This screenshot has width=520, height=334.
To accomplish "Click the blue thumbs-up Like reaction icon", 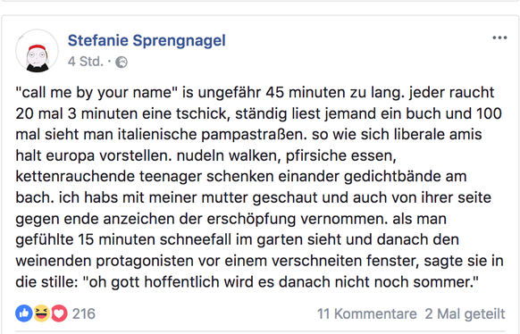I will (x=24, y=313).
